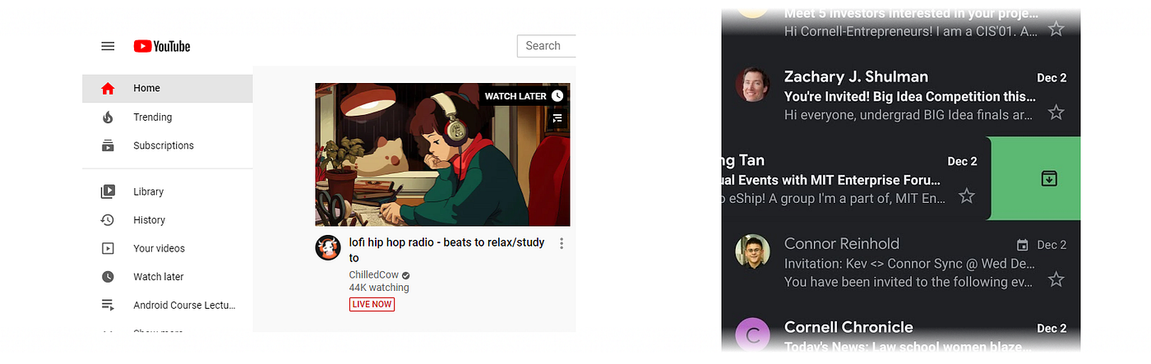Open Connor Reinhold's avatar photo

[x=752, y=252]
